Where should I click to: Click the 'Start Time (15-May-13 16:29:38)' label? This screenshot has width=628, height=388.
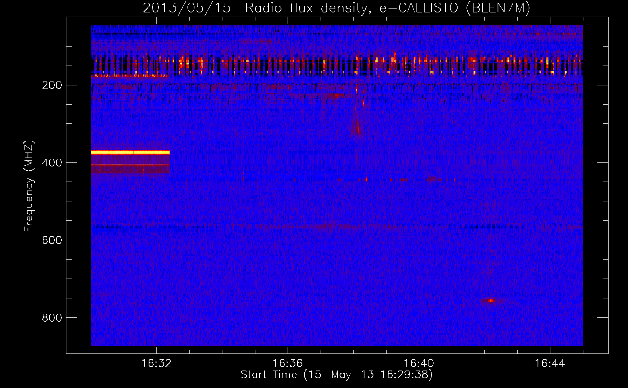coord(337,375)
